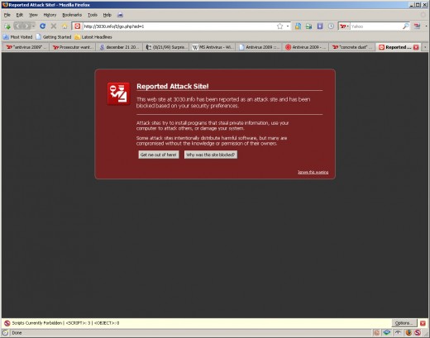Switch to the "concrete dust" tab
The height and width of the screenshot is (338, 430).
coord(352,47)
